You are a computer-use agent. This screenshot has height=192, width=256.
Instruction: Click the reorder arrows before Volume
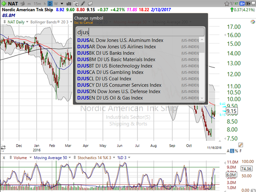(11, 157)
